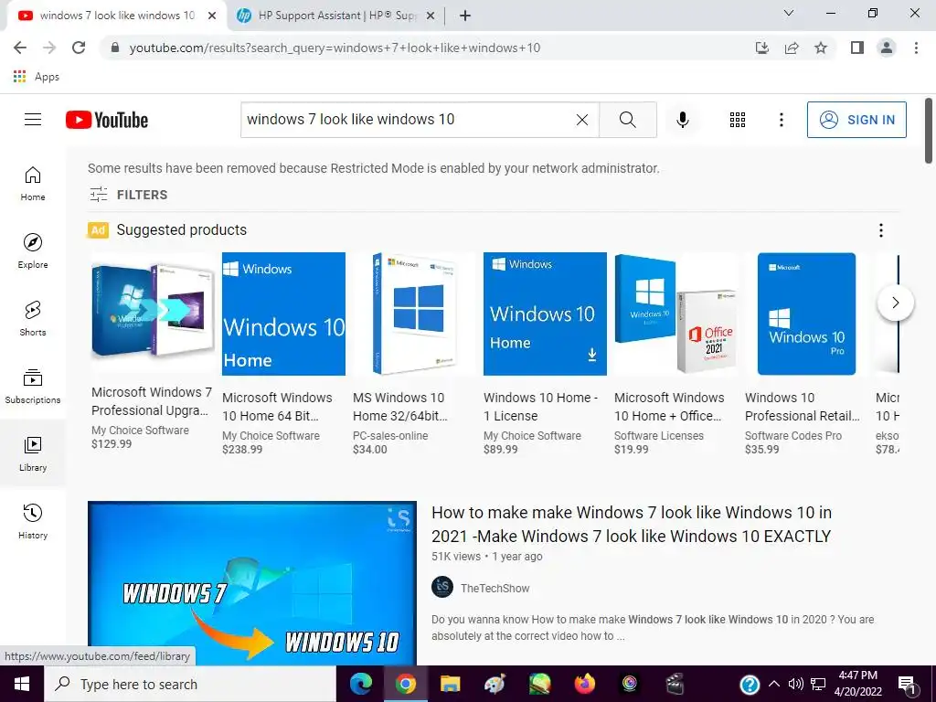The width and height of the screenshot is (936, 702).
Task: Bookmark this page with star icon
Action: 821,48
